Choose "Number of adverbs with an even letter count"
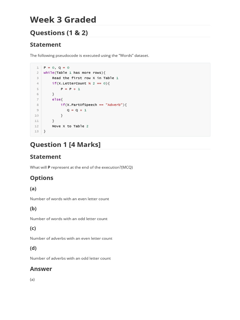Viewport: 240px width, 320px height. click(x=71, y=238)
